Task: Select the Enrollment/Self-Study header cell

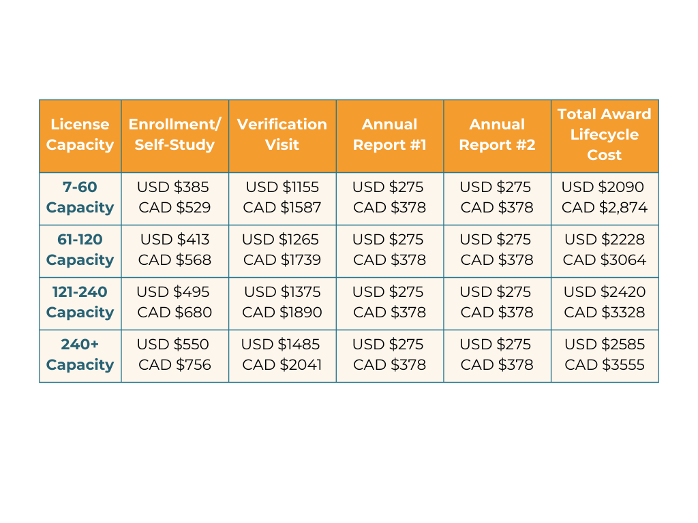Action: click(174, 135)
